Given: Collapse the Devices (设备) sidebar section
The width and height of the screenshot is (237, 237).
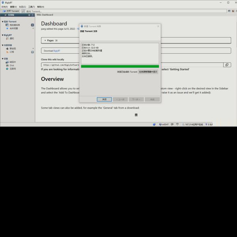Looking at the screenshot, I should (x=3, y=58).
